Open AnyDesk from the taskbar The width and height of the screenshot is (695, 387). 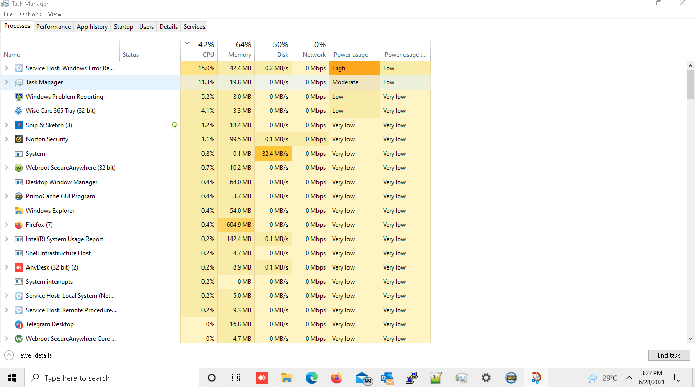tap(262, 378)
